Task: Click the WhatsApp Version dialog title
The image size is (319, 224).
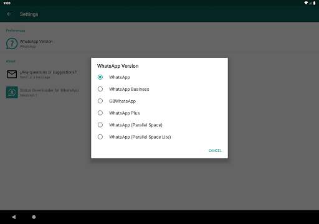Action: coord(118,66)
